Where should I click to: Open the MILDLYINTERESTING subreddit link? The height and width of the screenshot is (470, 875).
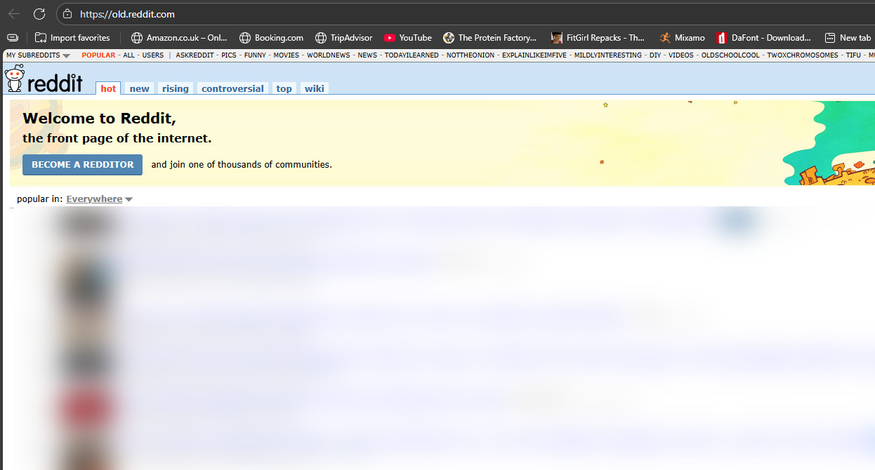608,55
